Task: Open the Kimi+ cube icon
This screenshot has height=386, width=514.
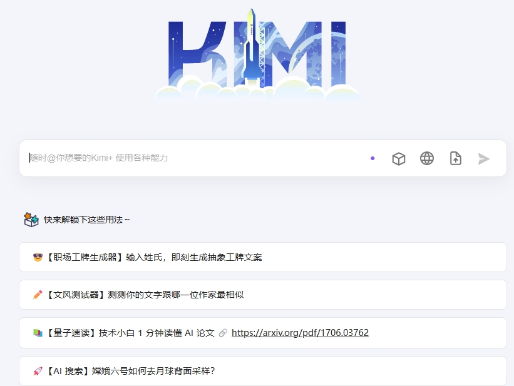Action: pyautogui.click(x=398, y=159)
